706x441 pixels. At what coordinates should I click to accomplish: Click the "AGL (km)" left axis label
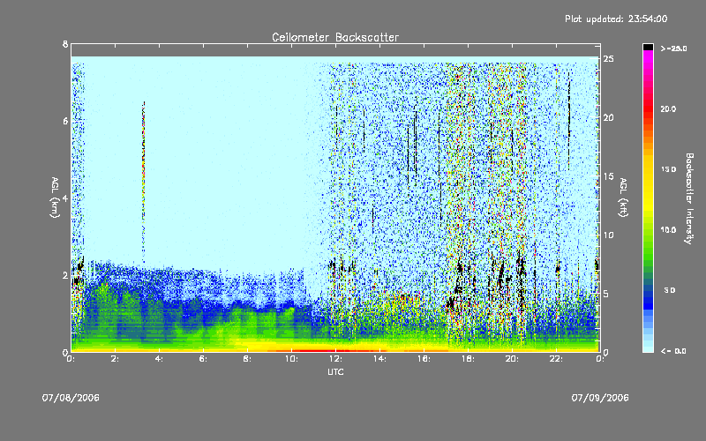(x=55, y=198)
